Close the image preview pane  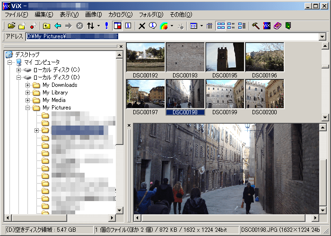tap(129, 126)
